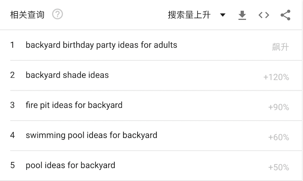Click the +50% growth value

[x=278, y=167]
